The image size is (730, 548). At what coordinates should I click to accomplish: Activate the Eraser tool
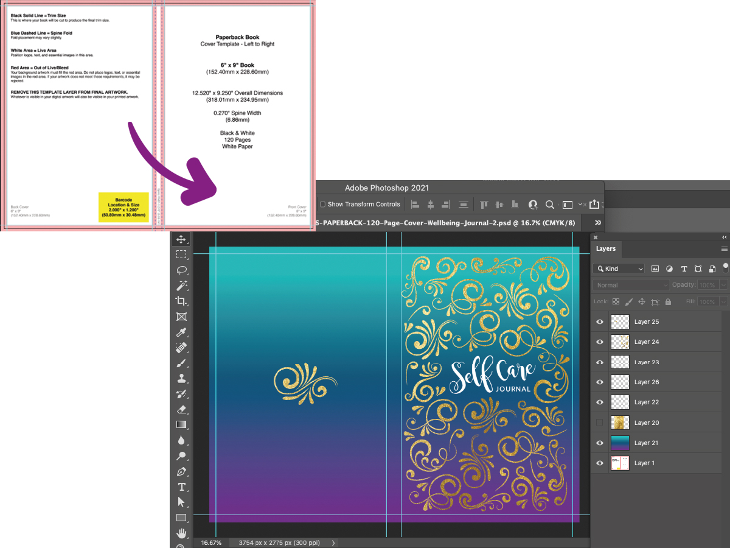[181, 409]
